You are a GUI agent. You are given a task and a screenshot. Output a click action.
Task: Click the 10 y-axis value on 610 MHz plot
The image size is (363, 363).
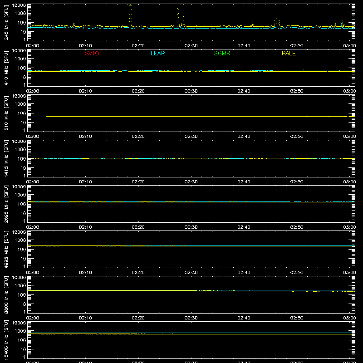(x=23, y=123)
